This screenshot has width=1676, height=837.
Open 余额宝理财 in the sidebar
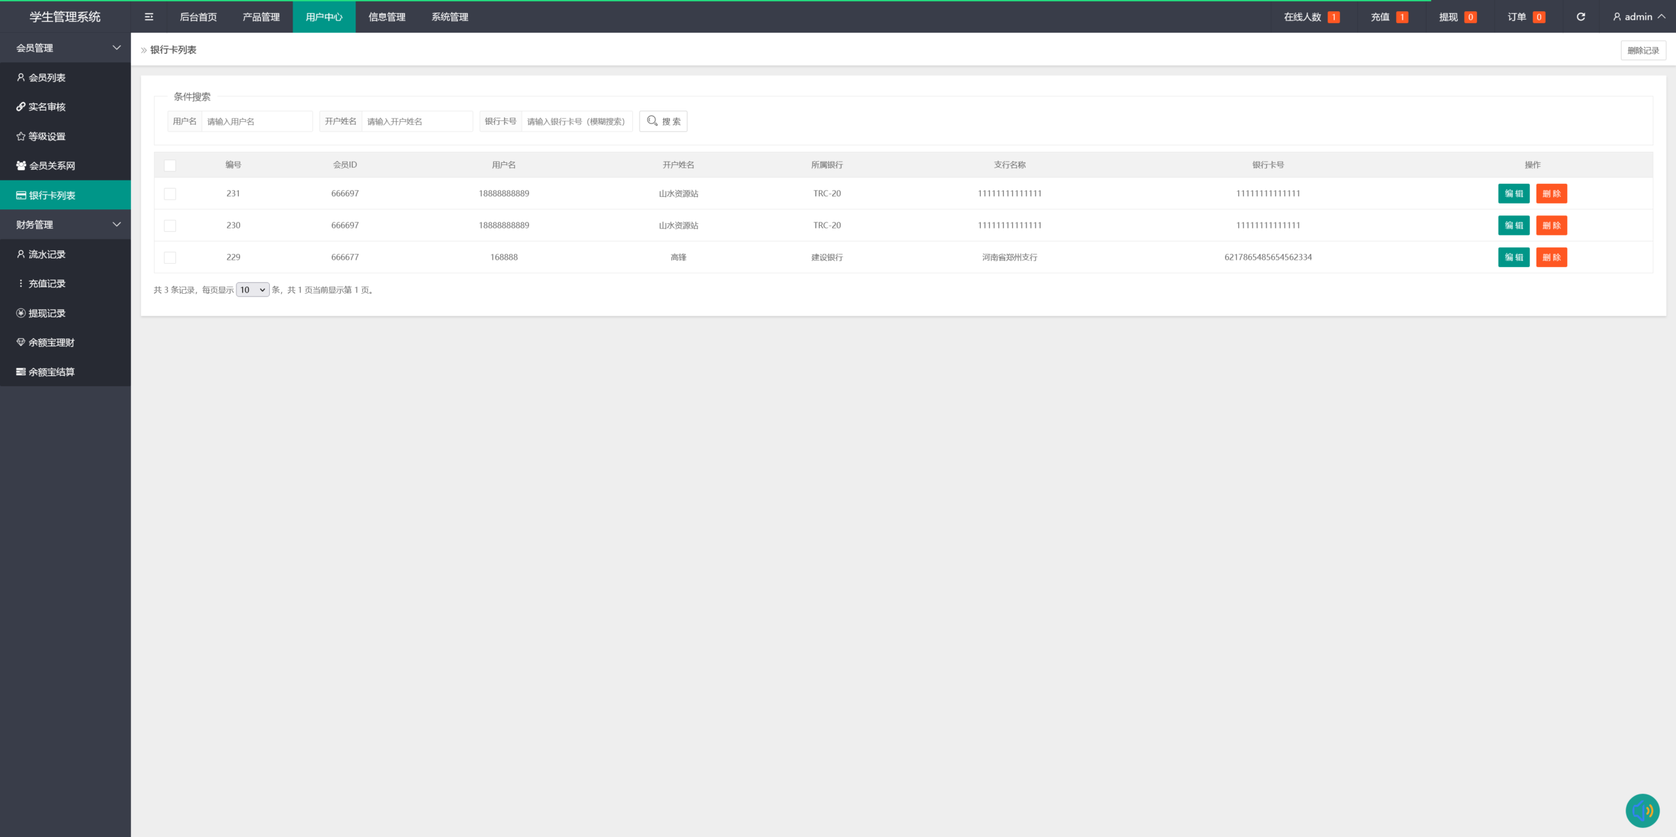click(x=65, y=342)
